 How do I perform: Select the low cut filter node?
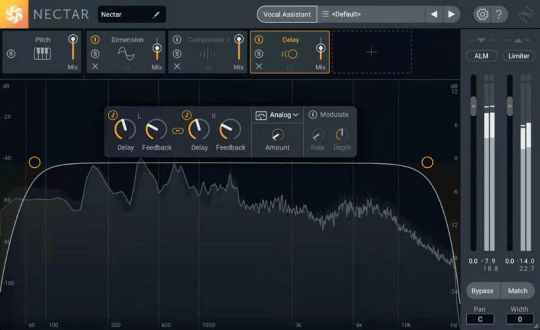(x=34, y=162)
